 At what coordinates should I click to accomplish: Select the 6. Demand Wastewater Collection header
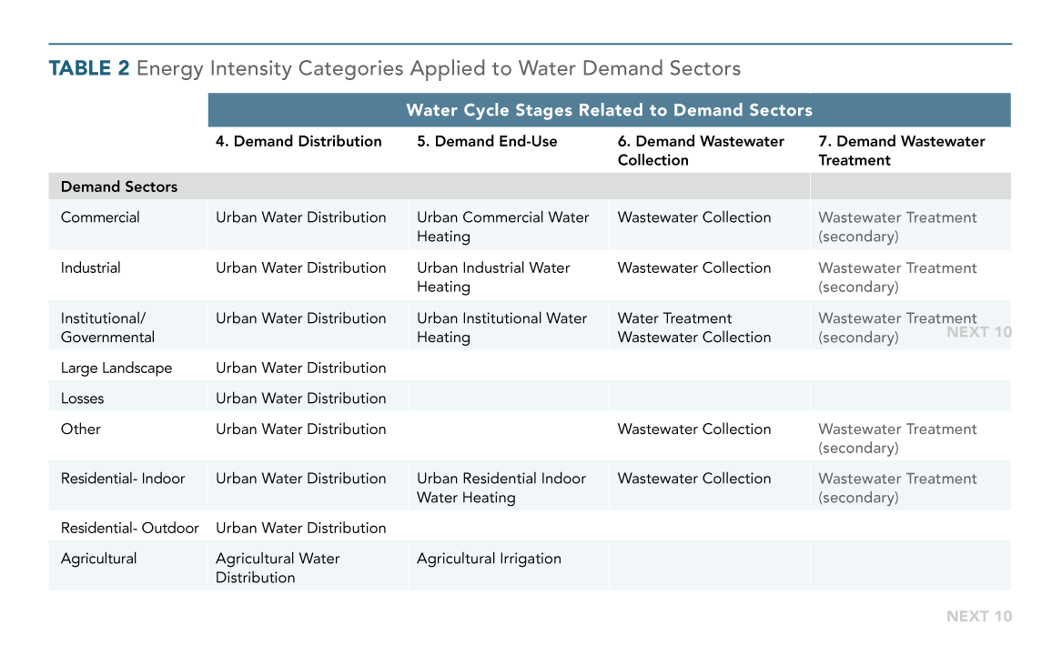701,151
